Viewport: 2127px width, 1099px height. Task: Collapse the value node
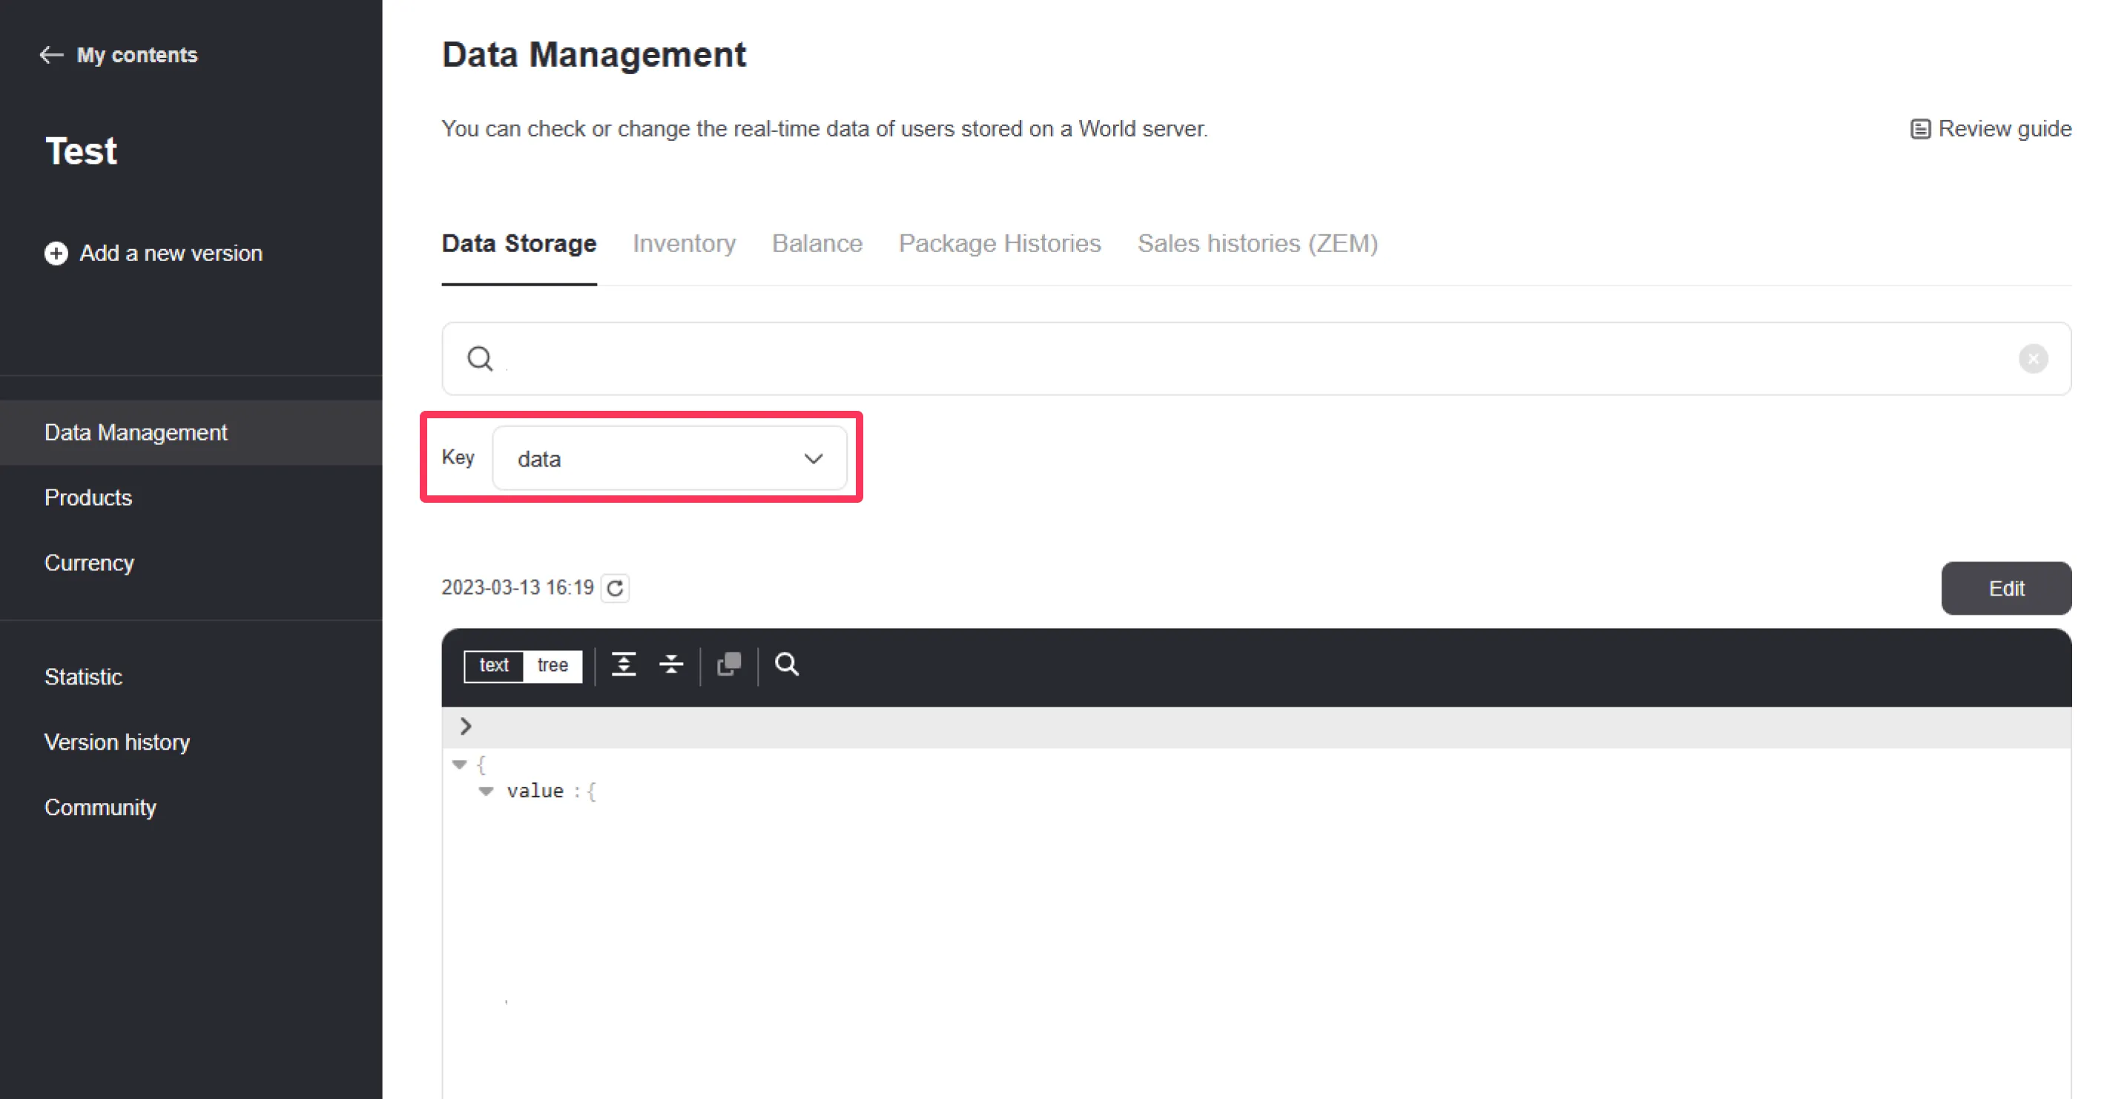tap(487, 791)
